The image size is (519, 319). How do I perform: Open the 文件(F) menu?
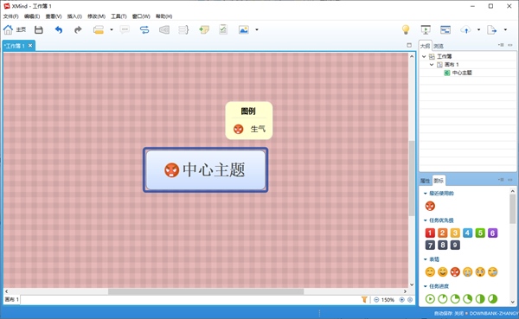pos(11,16)
